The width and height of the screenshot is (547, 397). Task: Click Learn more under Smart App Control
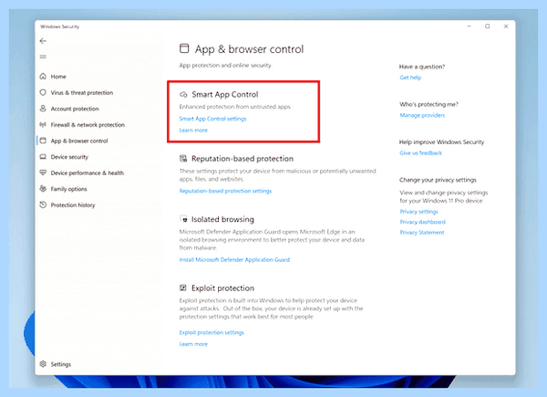(x=193, y=131)
